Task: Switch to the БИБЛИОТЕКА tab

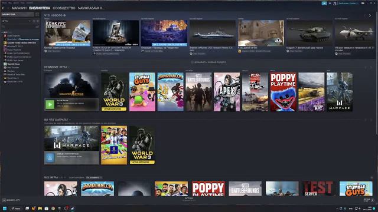Action: (40, 8)
